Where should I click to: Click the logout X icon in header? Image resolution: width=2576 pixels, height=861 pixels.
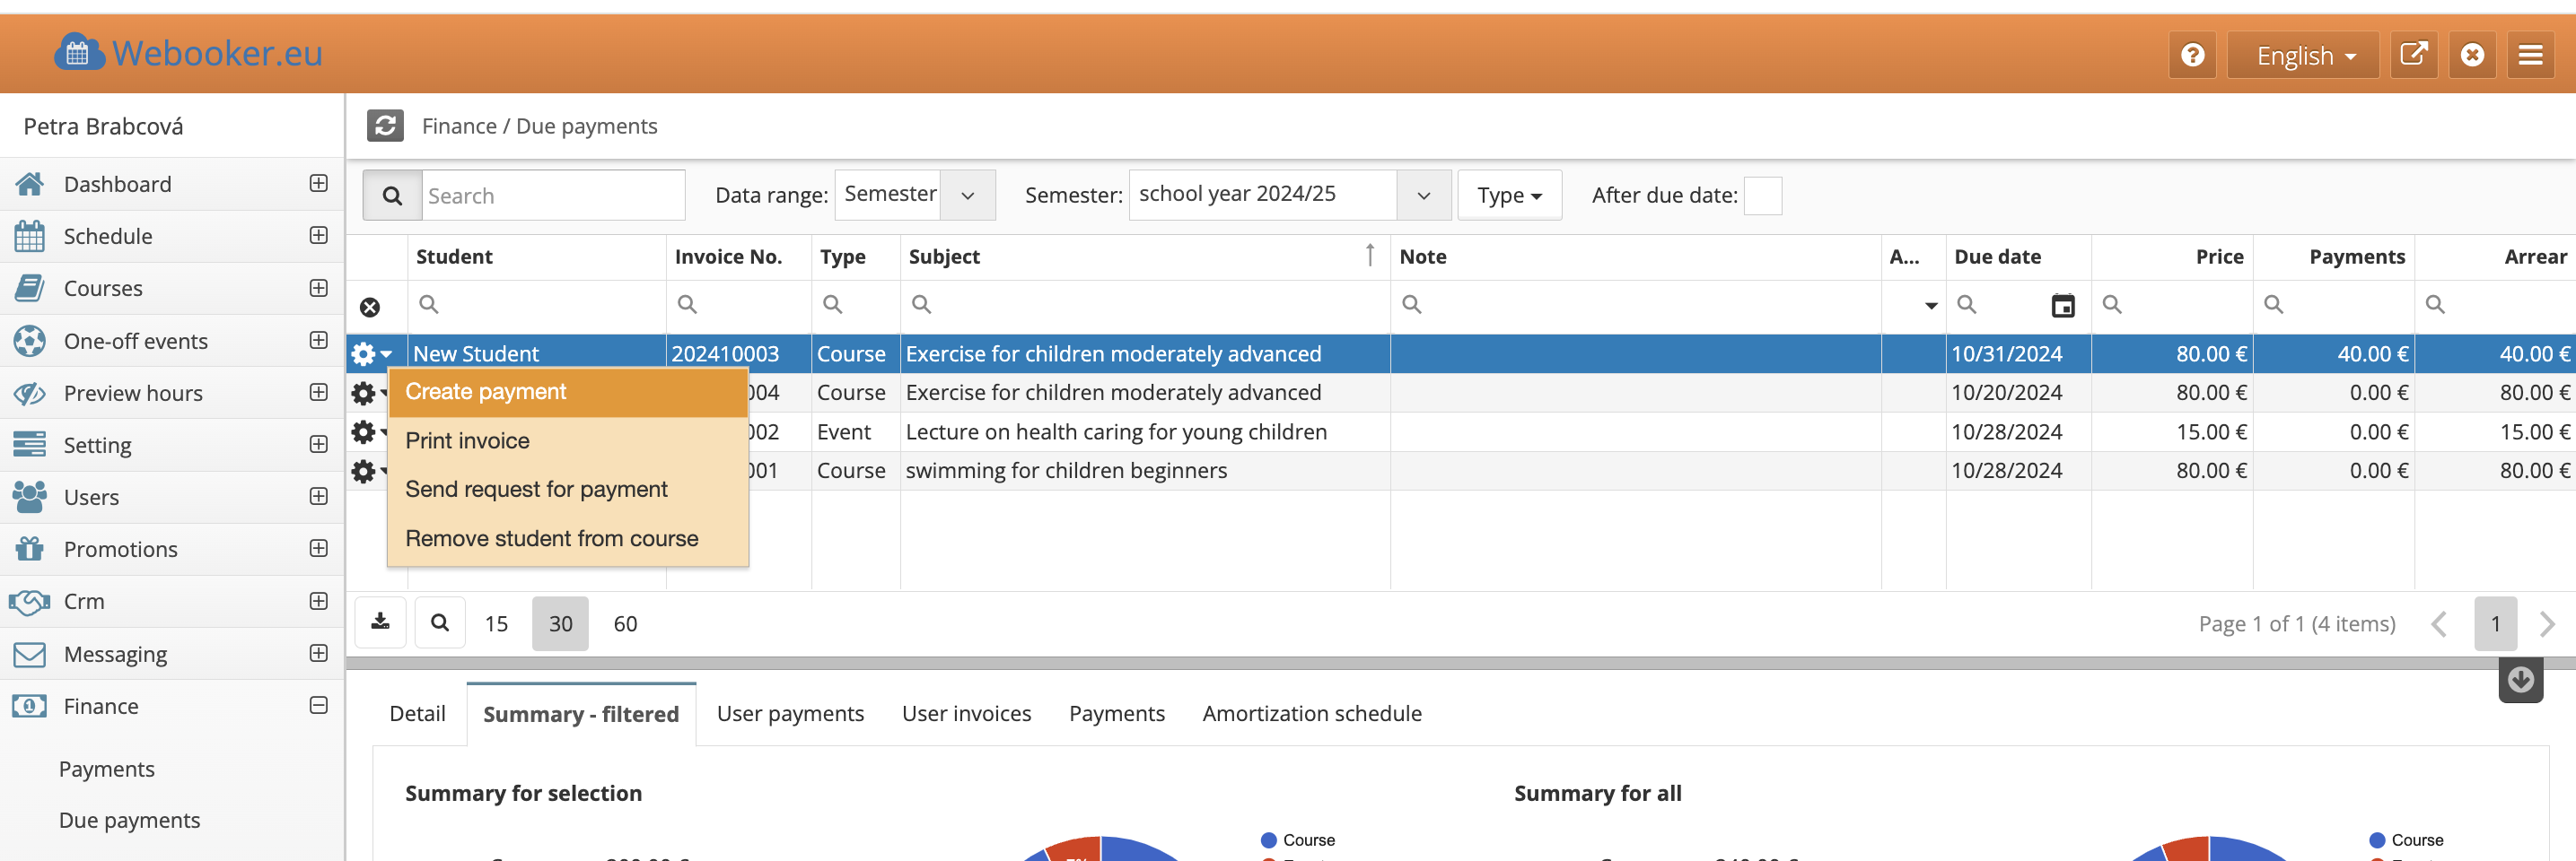pos(2472,55)
